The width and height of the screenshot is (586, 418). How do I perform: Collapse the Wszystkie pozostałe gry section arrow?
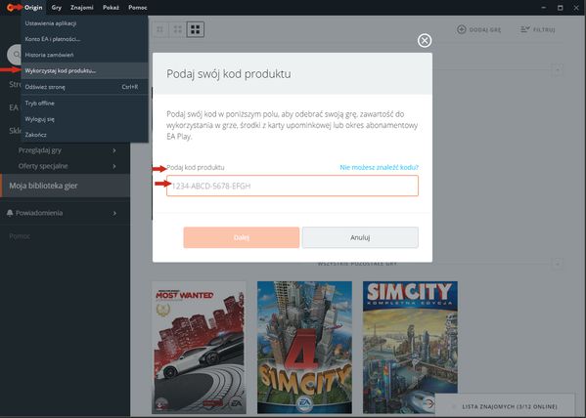[x=558, y=264]
